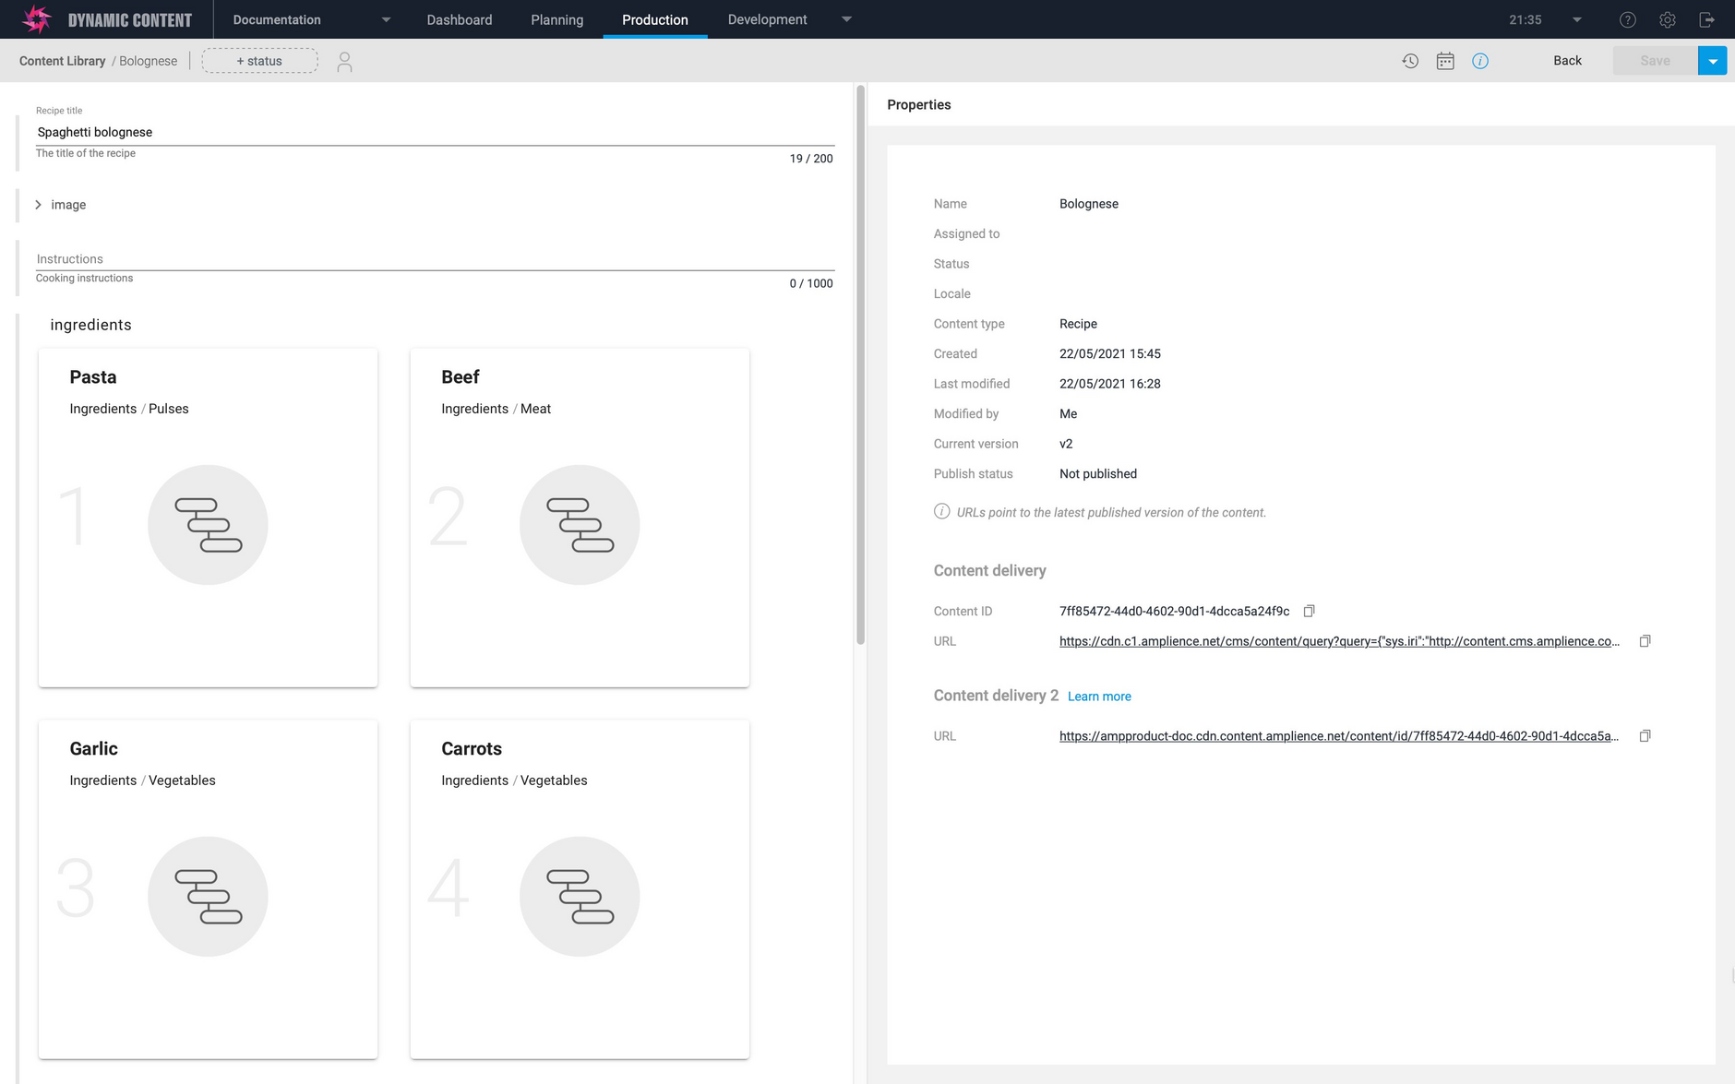
Task: Open the Documentation dropdown
Action: point(386,18)
